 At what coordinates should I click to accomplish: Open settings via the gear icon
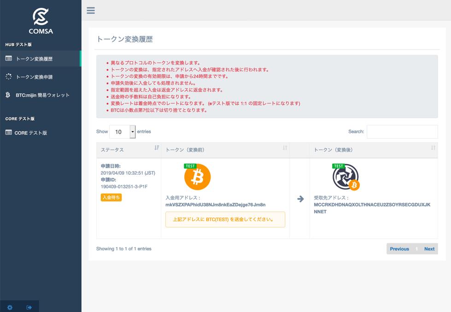(x=10, y=306)
